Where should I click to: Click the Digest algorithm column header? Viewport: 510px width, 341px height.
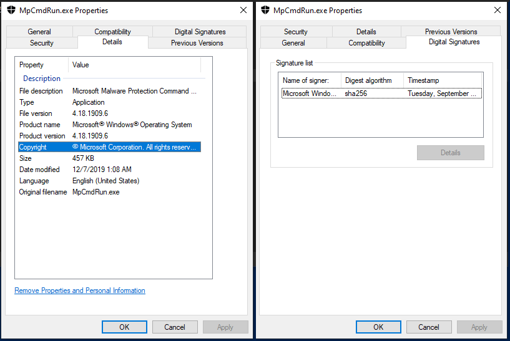click(373, 80)
